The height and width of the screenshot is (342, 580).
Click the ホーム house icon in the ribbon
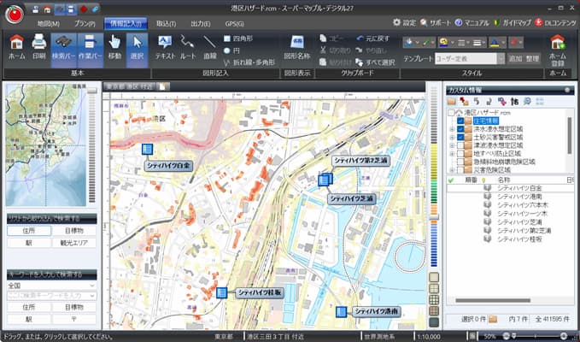tap(16, 47)
